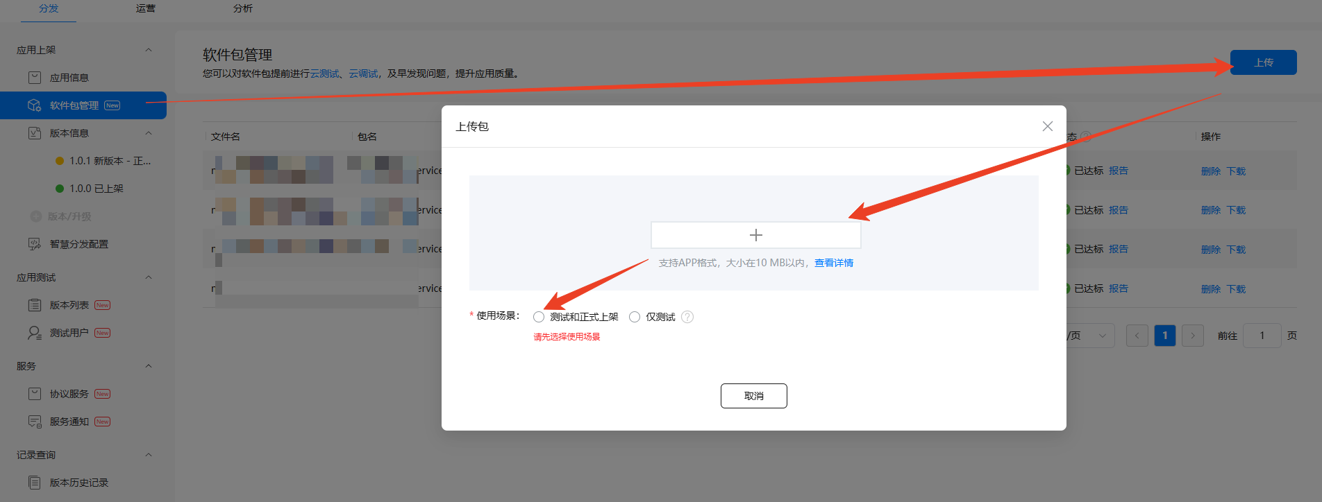Collapse the 服务 section
This screenshot has width=1322, height=502.
pyautogui.click(x=149, y=366)
